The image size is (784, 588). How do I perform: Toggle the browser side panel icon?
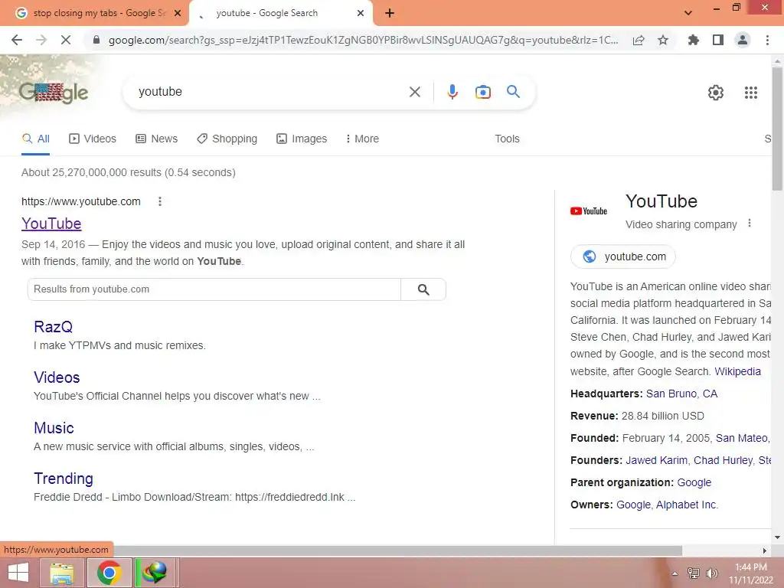pos(718,40)
